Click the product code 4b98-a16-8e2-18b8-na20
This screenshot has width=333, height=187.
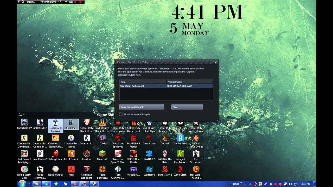tap(180, 86)
